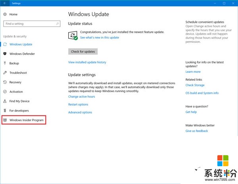Click the Windows Insider Program icon
This screenshot has width=238, height=184.
point(5,120)
